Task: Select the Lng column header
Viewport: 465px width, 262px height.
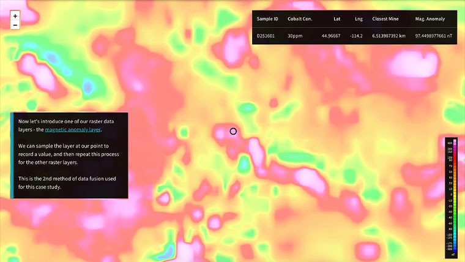Action: [x=359, y=19]
